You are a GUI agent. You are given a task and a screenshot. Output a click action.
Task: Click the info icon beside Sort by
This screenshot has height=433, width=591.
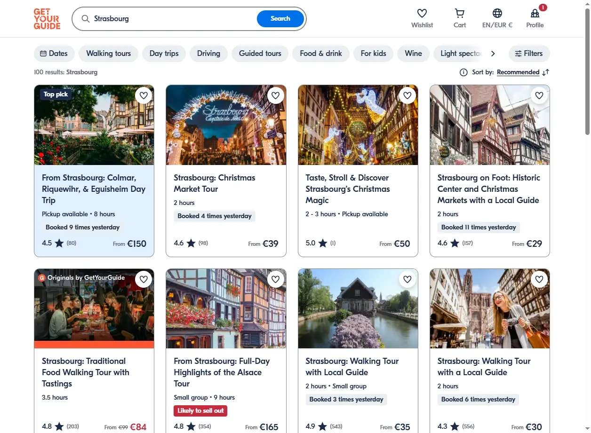coord(463,72)
